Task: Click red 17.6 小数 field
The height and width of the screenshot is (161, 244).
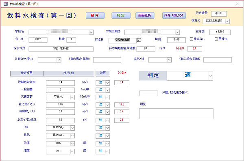Action: coord(122,105)
